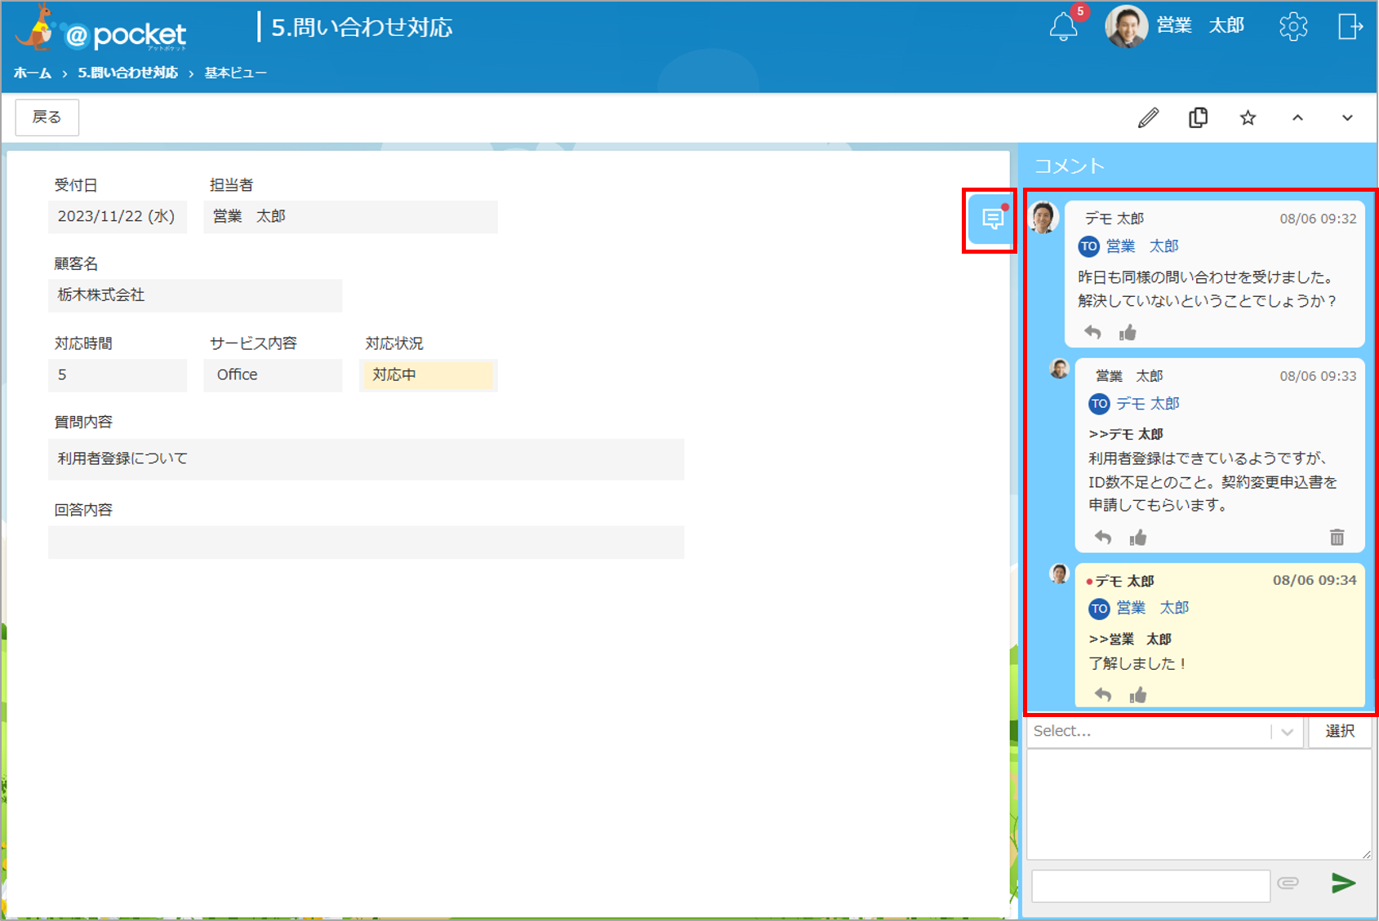This screenshot has width=1379, height=921.
Task: Reply to 08/06 09:32 comment
Action: pos(1092,332)
